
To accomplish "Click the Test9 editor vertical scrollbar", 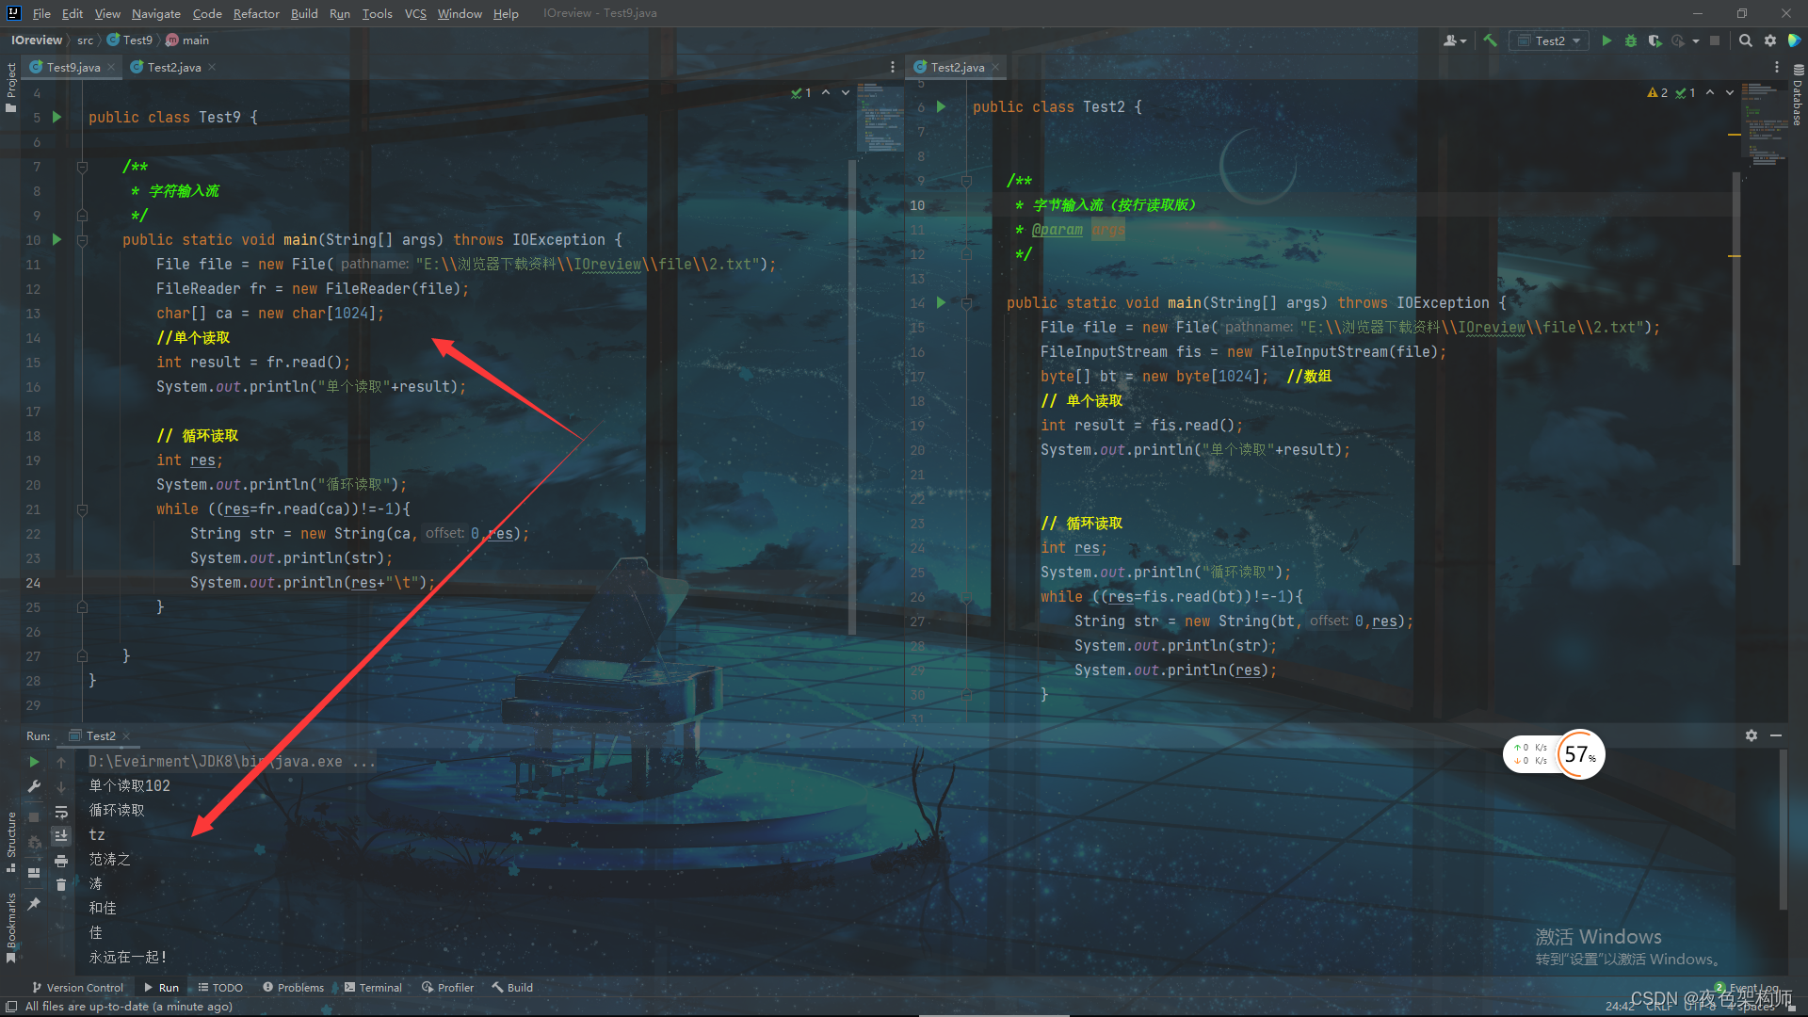I will click(852, 395).
